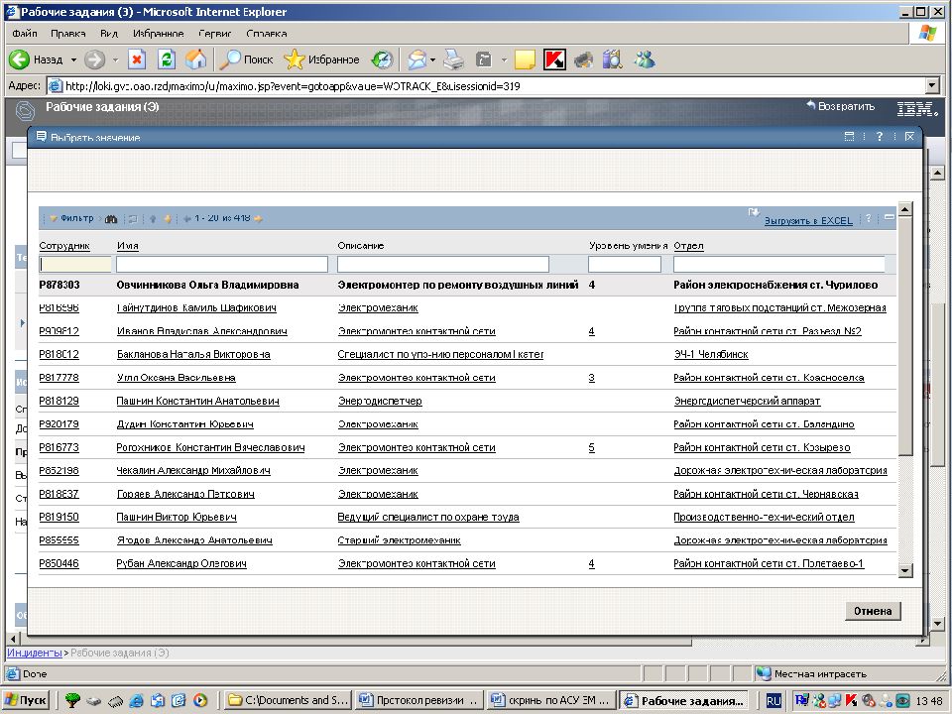This screenshot has width=952, height=714.
Task: Click the browser address URL field
Action: click(486, 86)
